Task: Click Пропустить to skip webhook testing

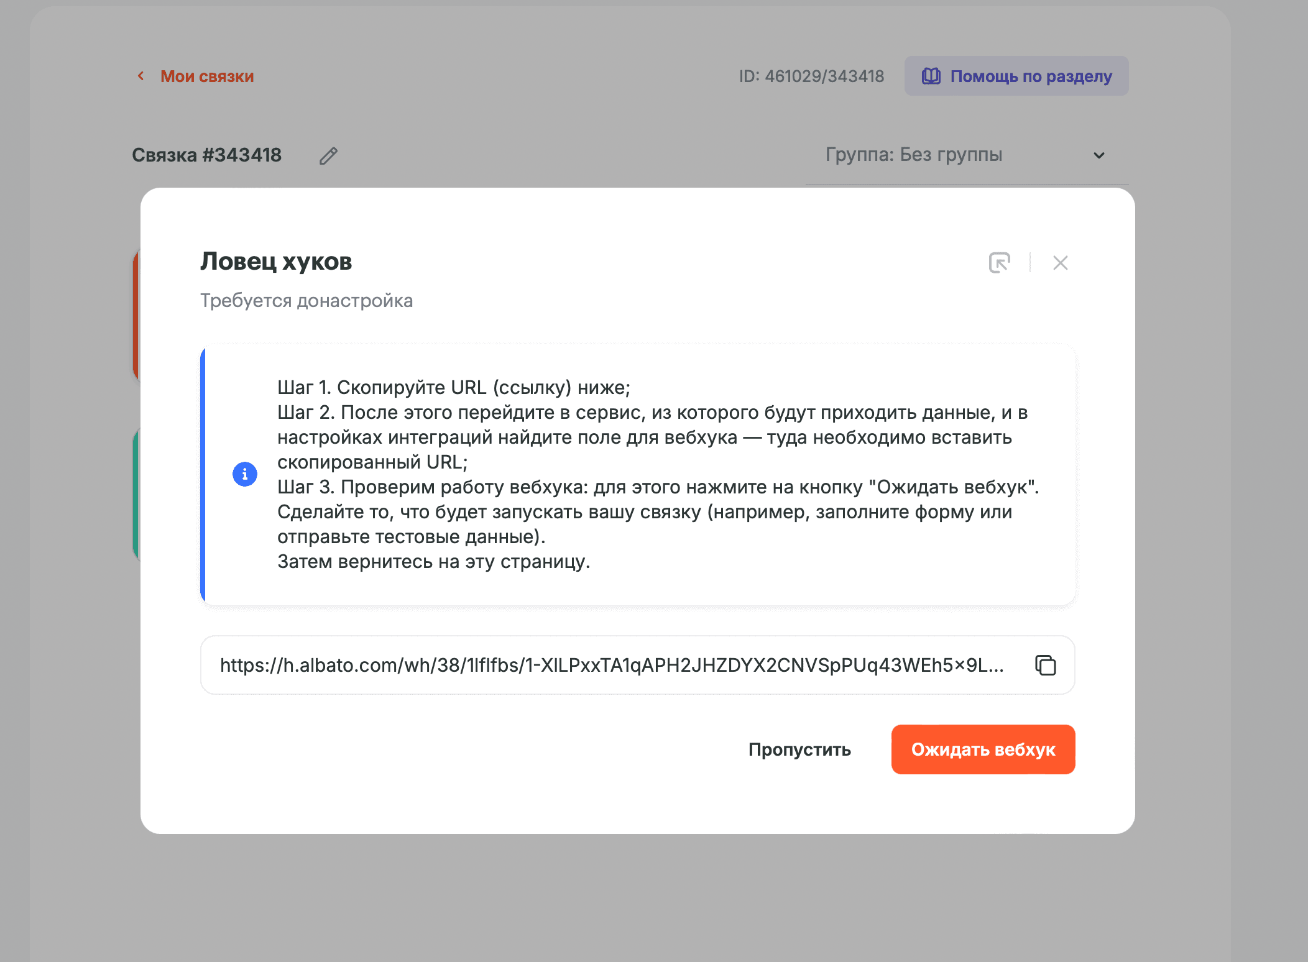Action: (800, 749)
